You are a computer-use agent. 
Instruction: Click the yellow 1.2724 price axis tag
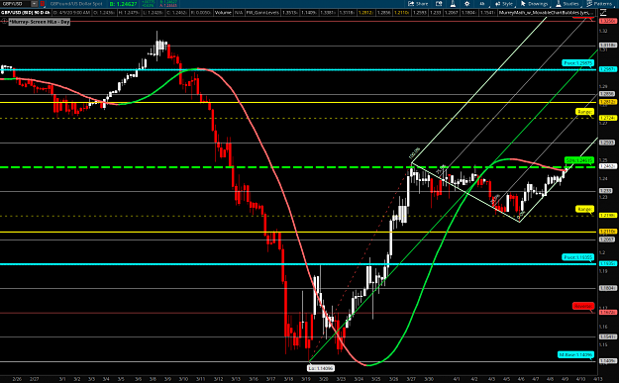(x=607, y=118)
